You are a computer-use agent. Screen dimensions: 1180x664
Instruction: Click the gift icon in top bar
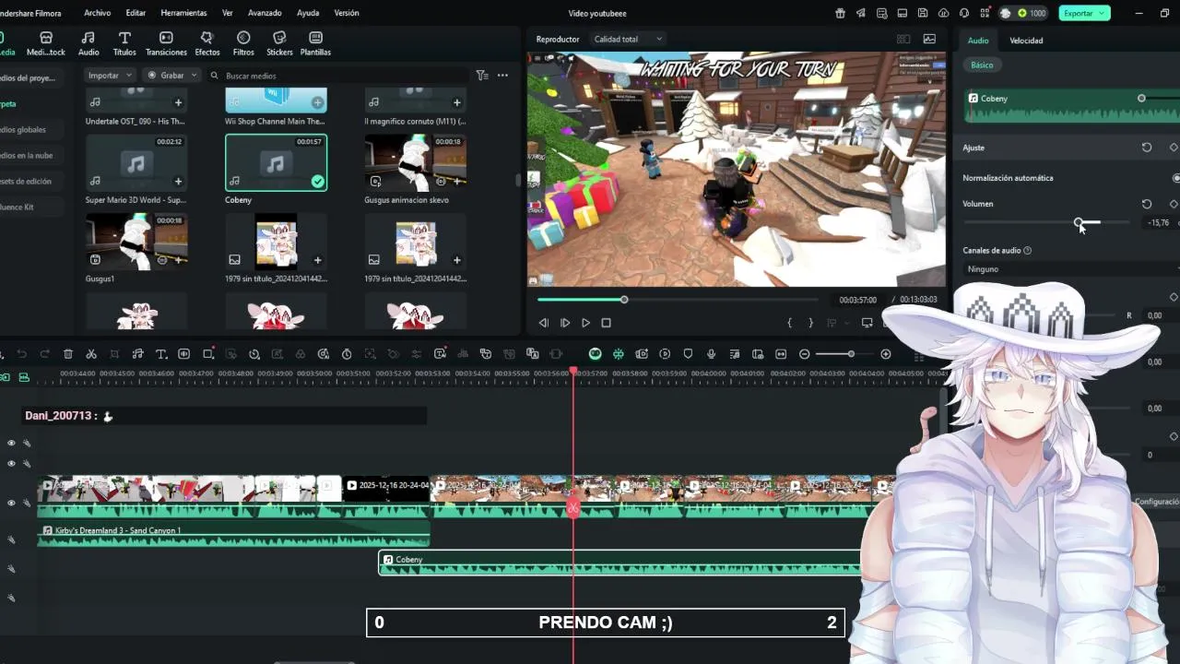tap(840, 13)
